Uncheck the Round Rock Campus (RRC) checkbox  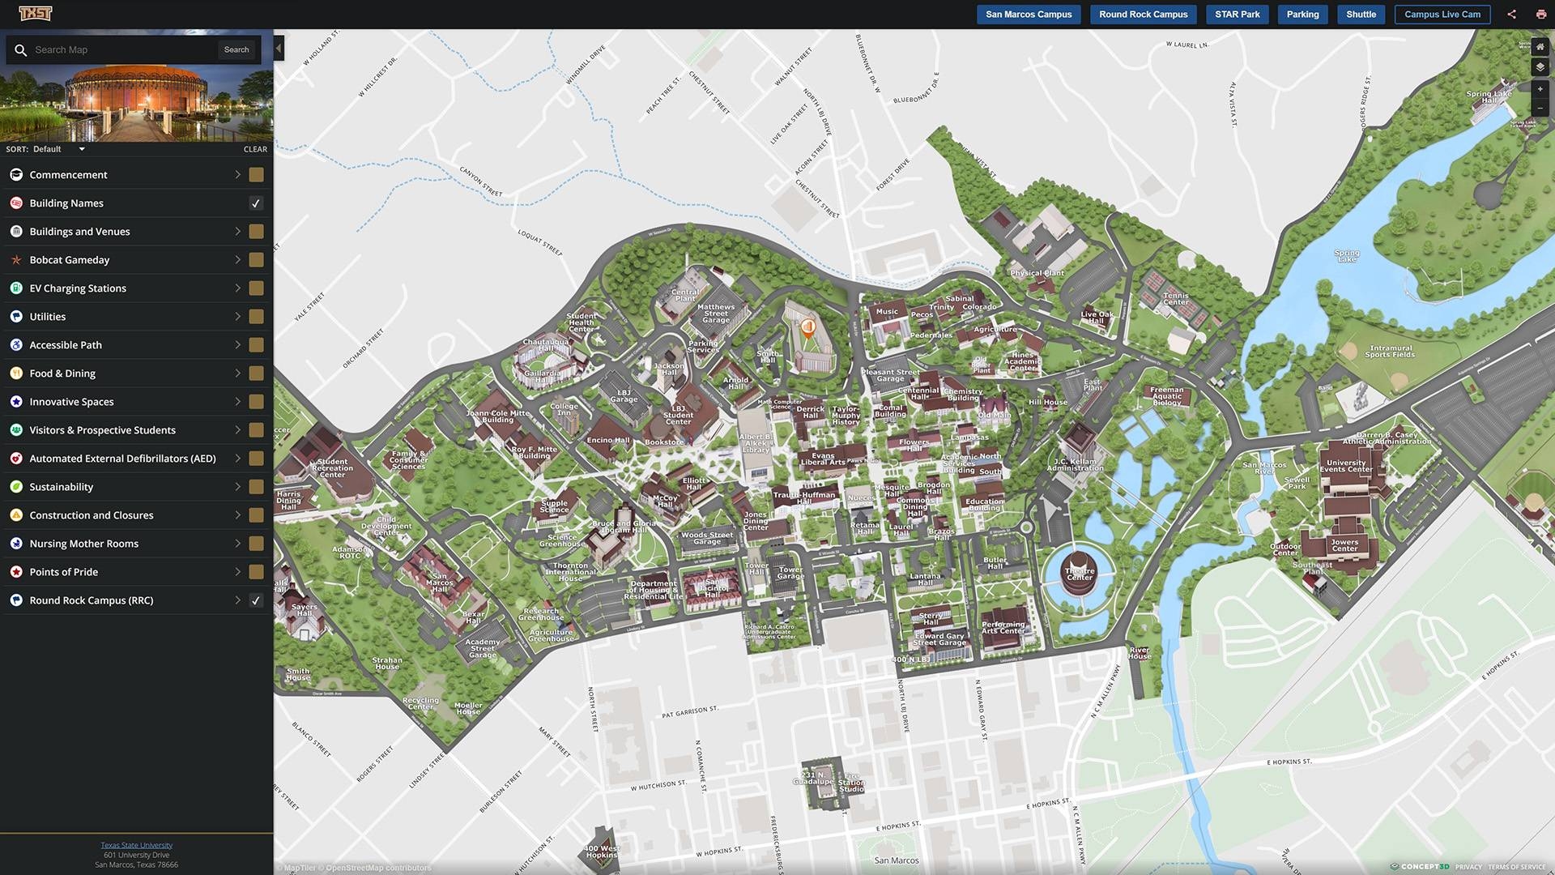pos(256,600)
